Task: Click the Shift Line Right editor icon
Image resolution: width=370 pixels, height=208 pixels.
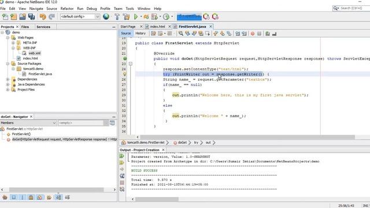Action: click(x=244, y=34)
